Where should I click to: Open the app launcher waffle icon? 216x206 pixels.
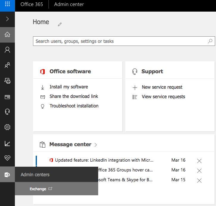[x=7, y=4]
